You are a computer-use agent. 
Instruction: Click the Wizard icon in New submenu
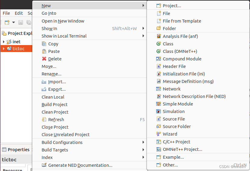point(159,134)
